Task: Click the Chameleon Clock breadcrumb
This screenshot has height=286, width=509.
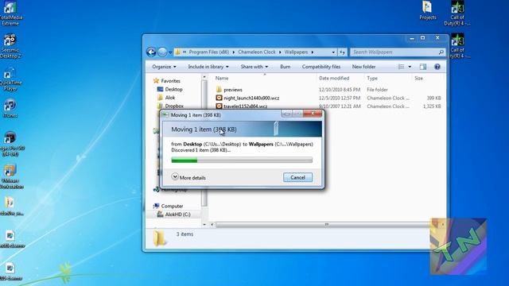Action: click(x=256, y=52)
